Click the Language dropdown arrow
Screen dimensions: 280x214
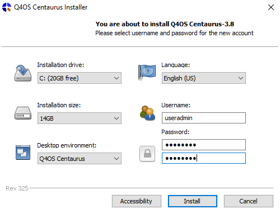tap(241, 78)
